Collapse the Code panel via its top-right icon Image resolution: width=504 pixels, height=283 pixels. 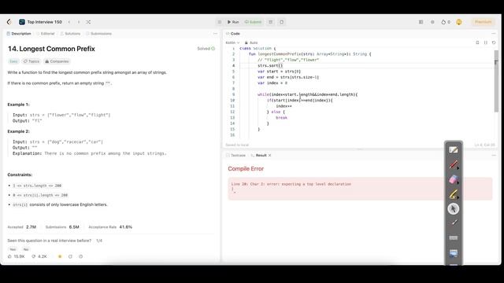pyautogui.click(x=494, y=33)
